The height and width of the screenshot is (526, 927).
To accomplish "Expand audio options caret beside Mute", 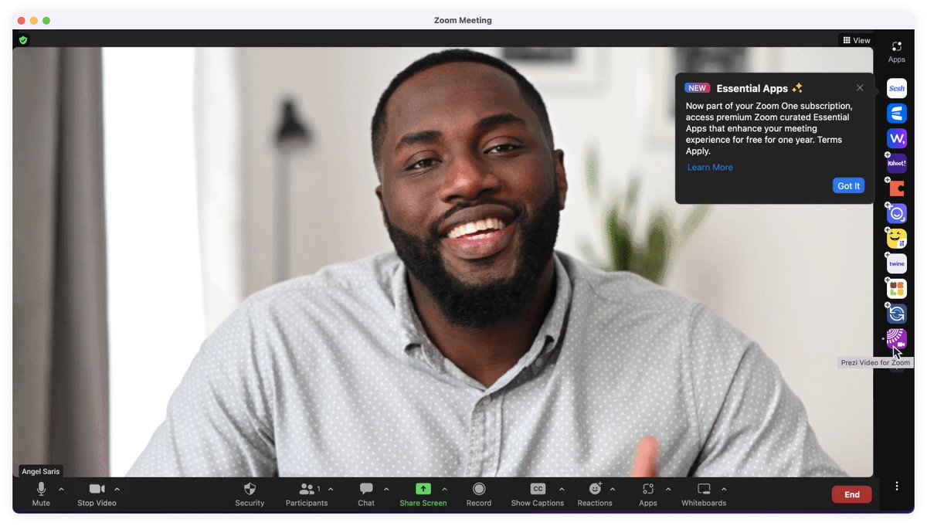I will tap(61, 489).
